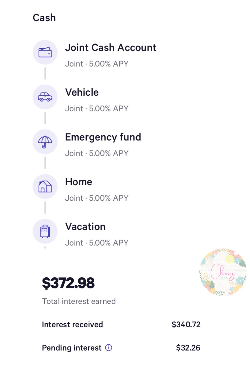This screenshot has height=375, width=250.
Task: Click the $340.72 interest received value
Action: pyautogui.click(x=186, y=324)
